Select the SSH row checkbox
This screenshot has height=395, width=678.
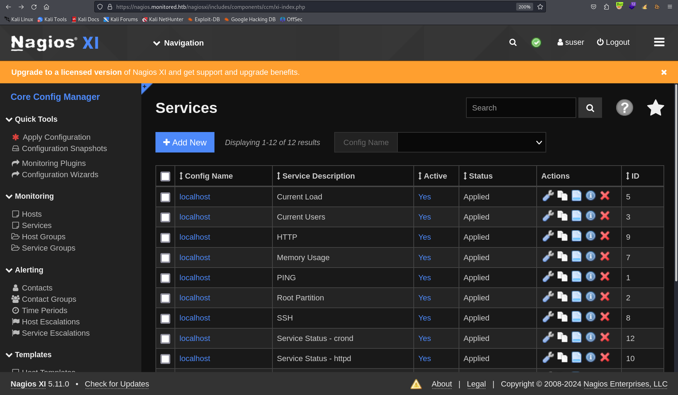[x=165, y=318]
